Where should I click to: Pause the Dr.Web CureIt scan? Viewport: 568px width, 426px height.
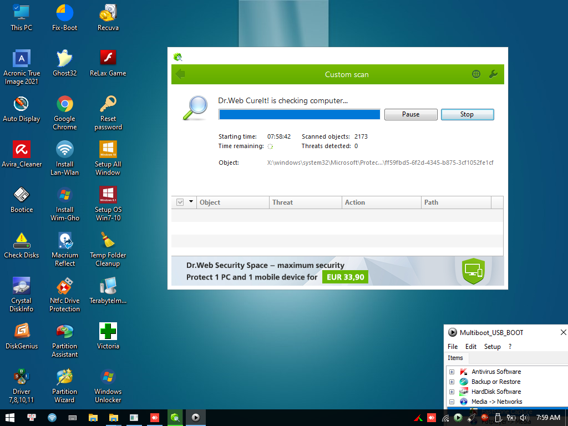[x=411, y=114]
